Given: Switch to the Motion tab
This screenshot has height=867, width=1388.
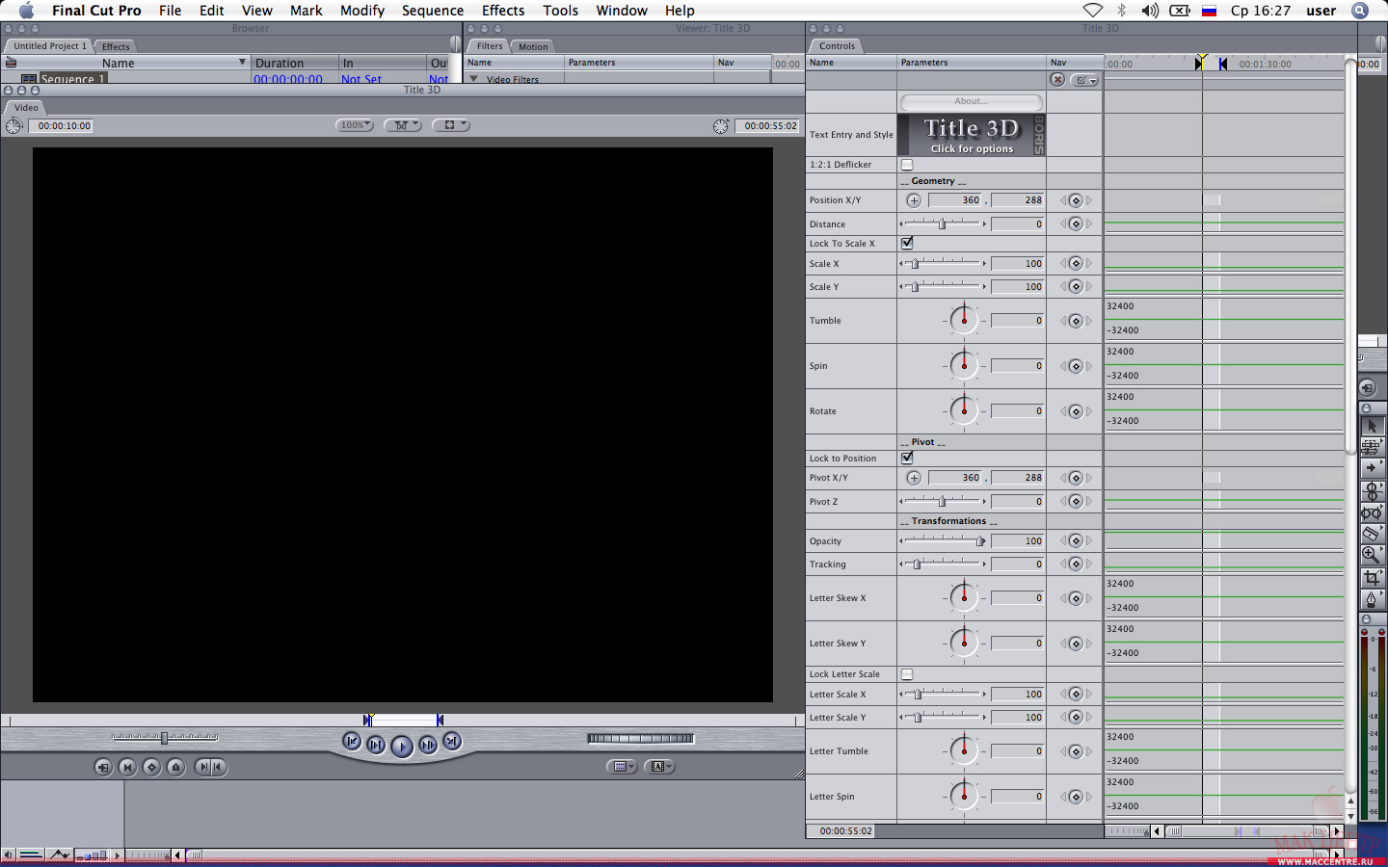Looking at the screenshot, I should [x=533, y=46].
